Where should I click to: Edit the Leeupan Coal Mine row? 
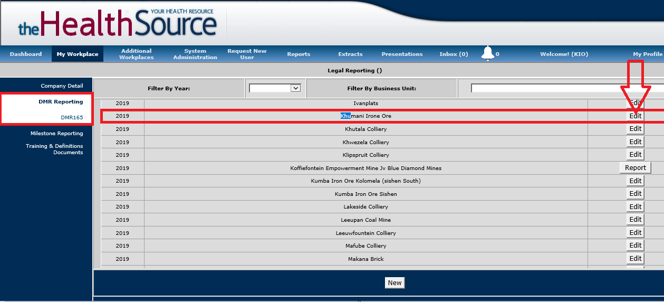pos(636,219)
